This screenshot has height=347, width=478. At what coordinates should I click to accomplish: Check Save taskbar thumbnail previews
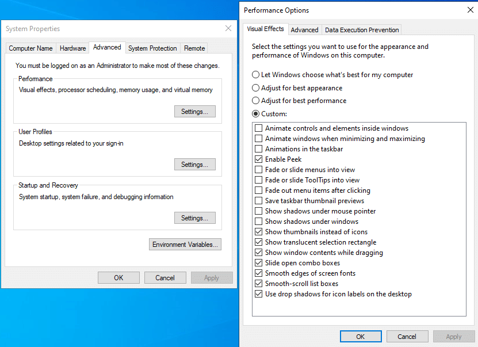(x=259, y=201)
